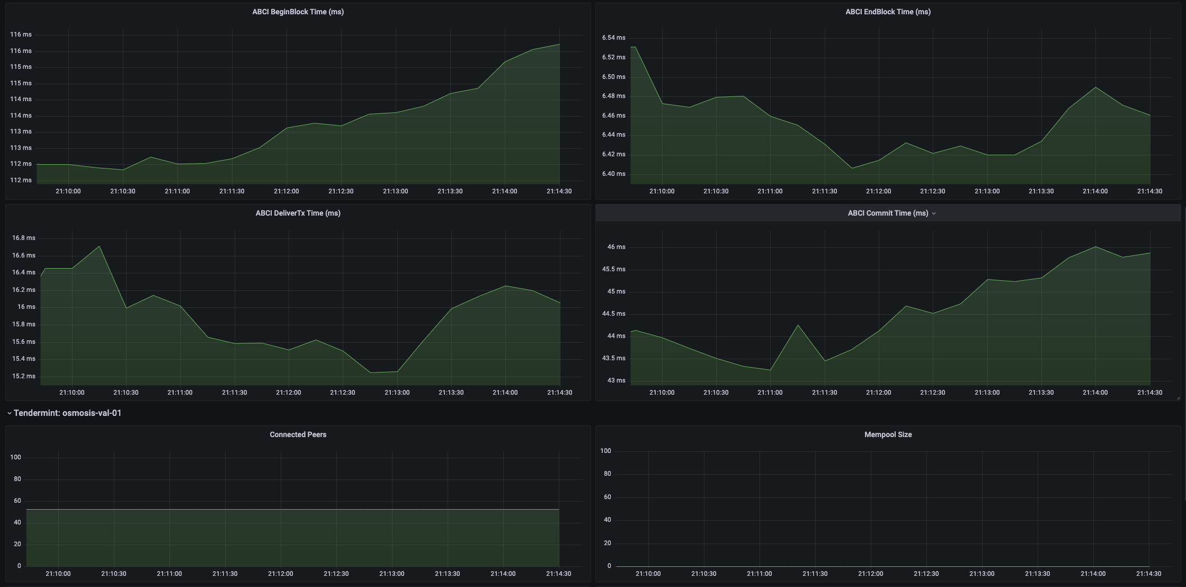Click the 16.8 ms axis label in DeliverTx
Image resolution: width=1186 pixels, height=587 pixels.
24,238
